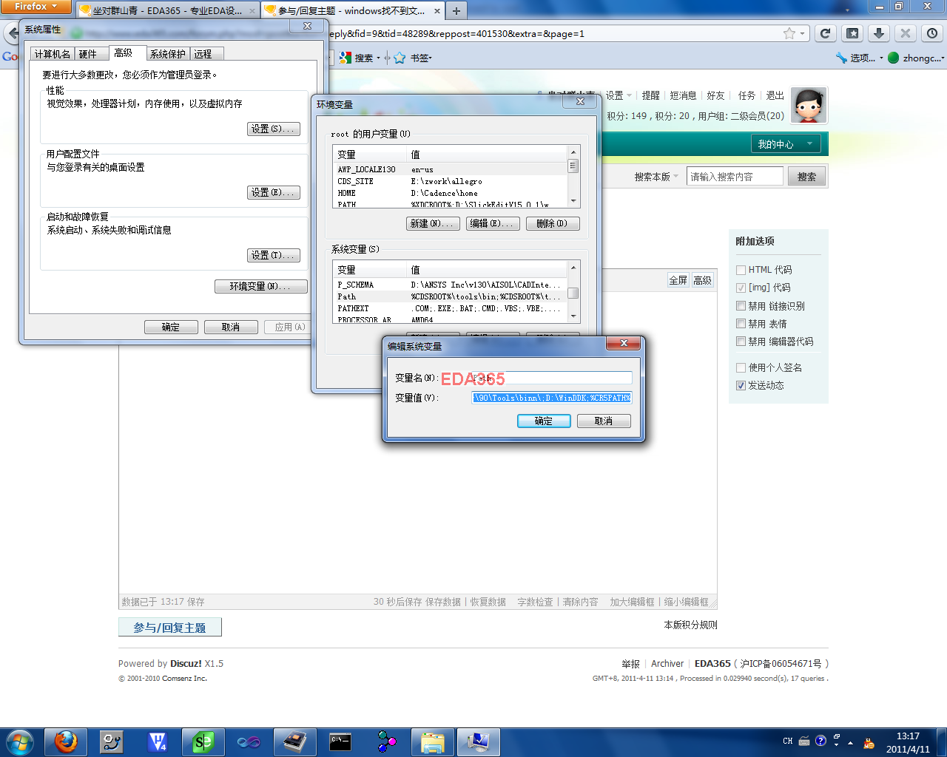Open 环境变量 from System Properties
Screen dimensions: 947x757
click(261, 286)
